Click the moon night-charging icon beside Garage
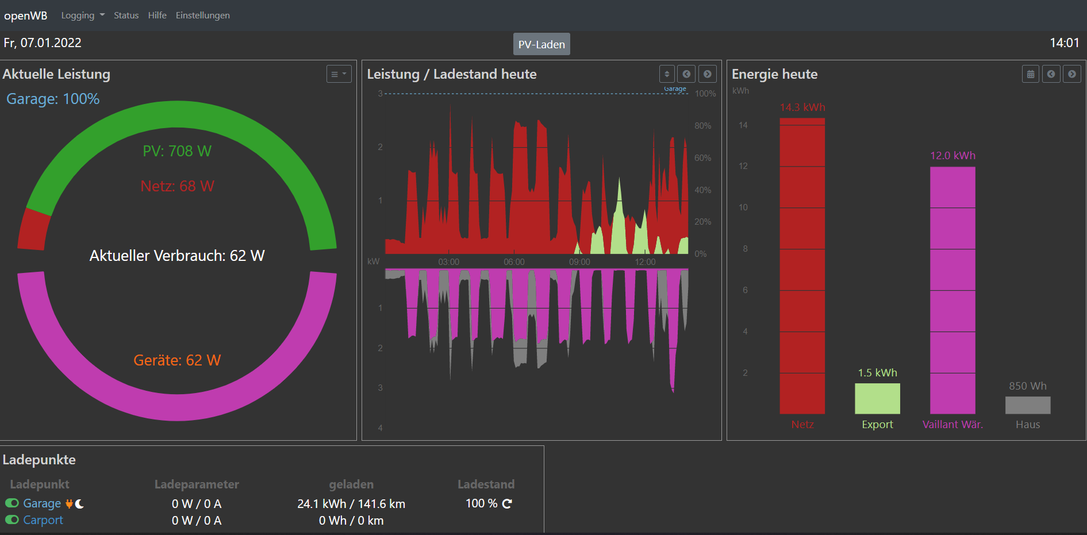The image size is (1087, 535). [79, 504]
